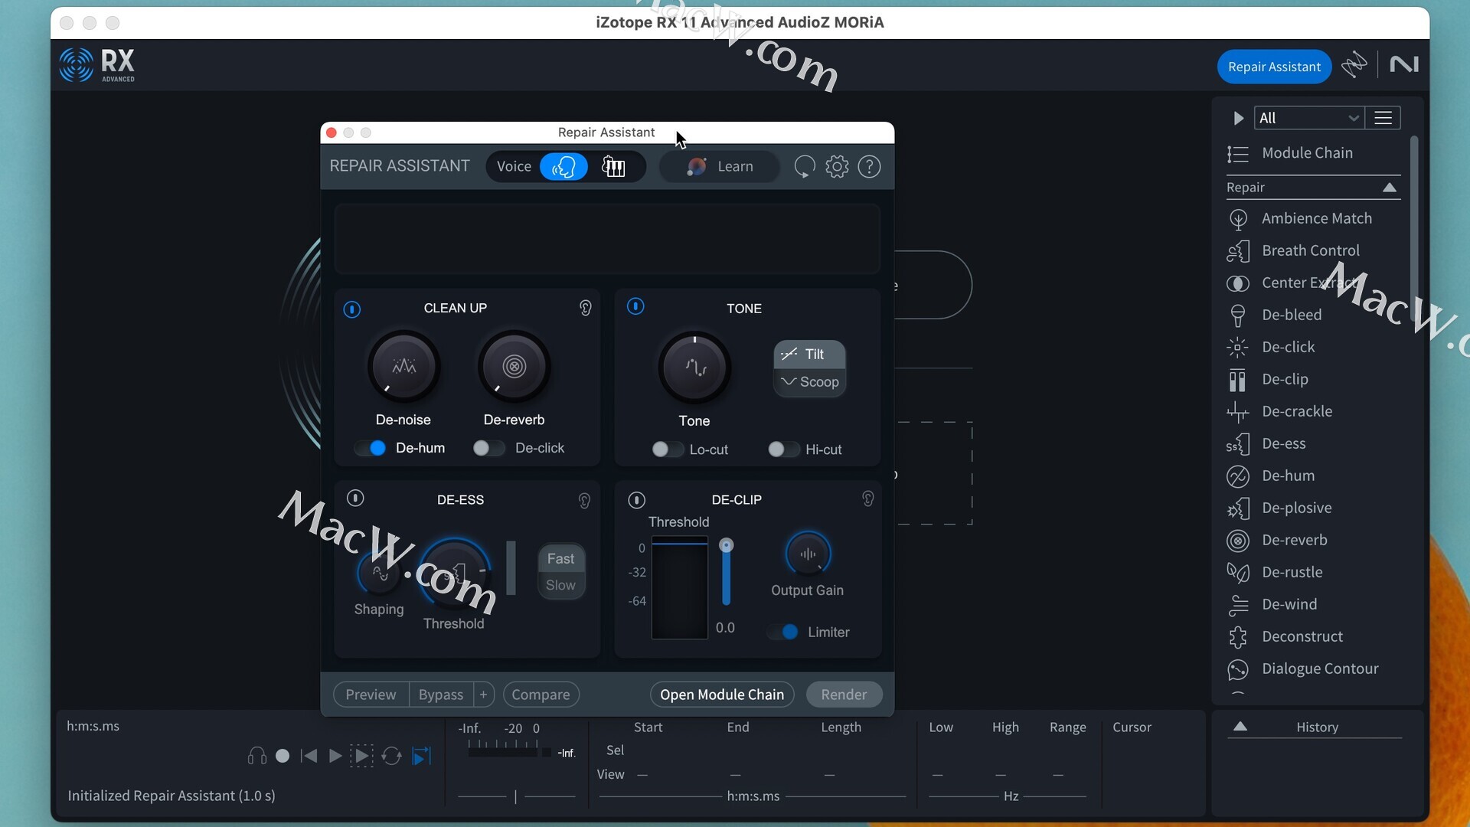Click the De-noise knob
1470x827 pixels.
[403, 367]
